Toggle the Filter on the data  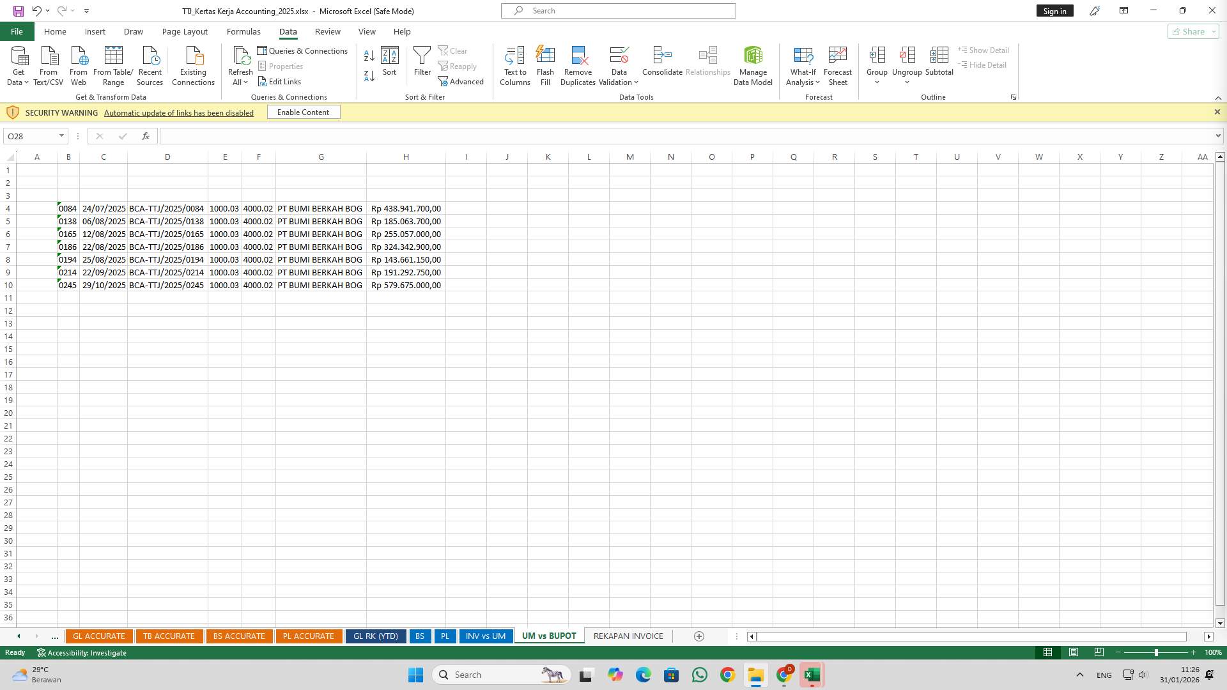pyautogui.click(x=422, y=64)
